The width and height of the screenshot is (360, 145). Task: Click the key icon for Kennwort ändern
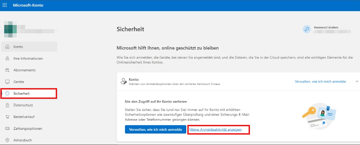point(307,29)
